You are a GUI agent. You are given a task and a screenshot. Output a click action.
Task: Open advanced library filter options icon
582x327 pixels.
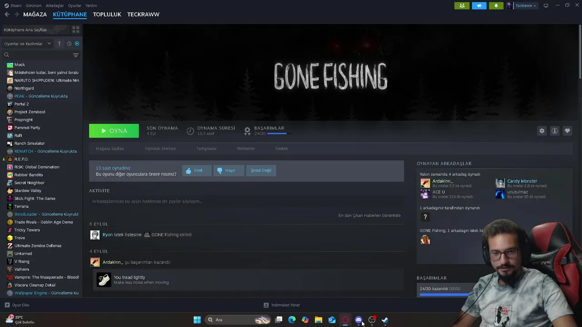click(76, 55)
